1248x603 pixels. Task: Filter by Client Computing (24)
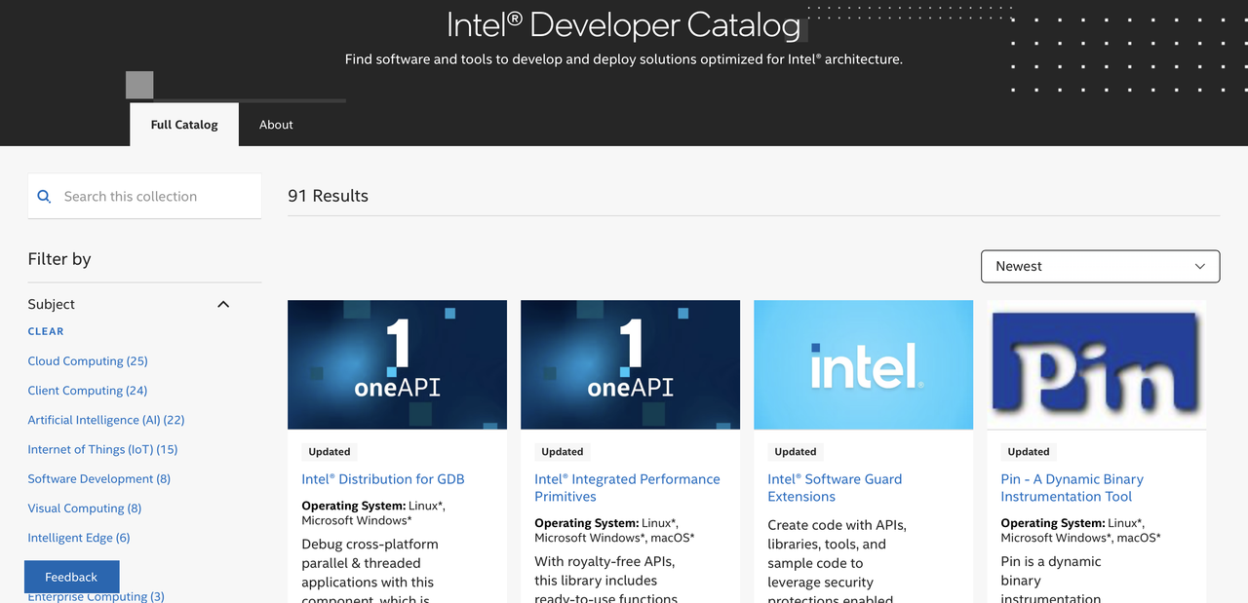coord(88,390)
